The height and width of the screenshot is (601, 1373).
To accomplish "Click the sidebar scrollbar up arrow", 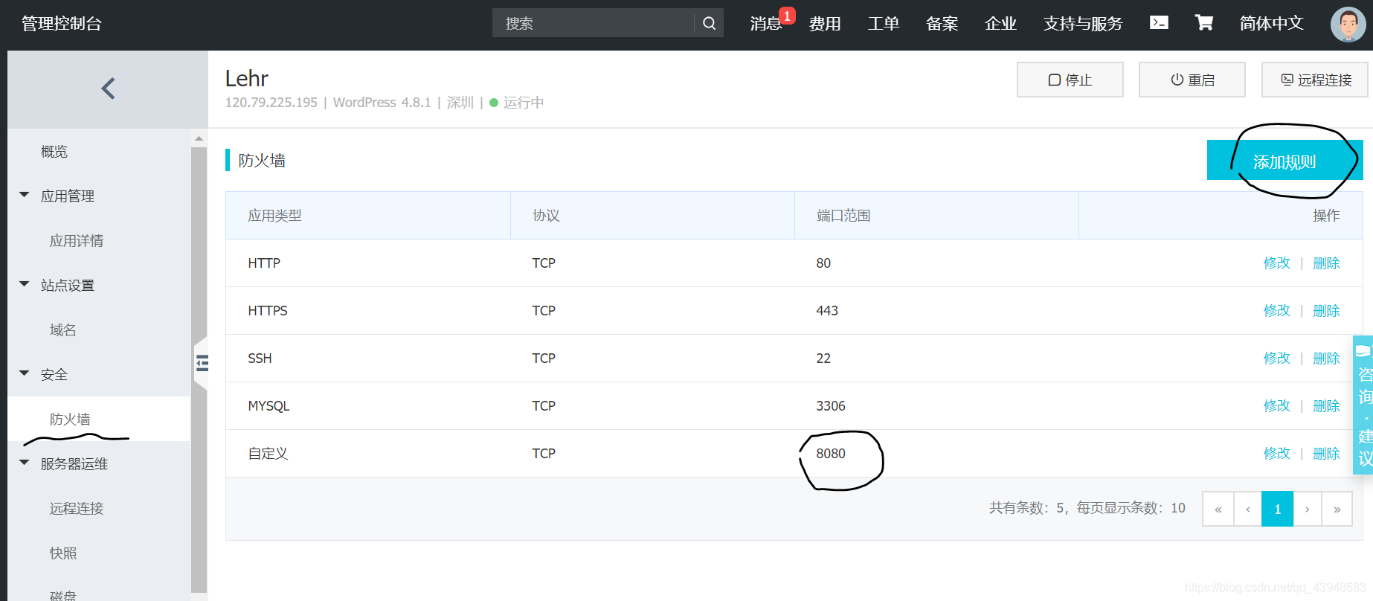I will pos(199,138).
